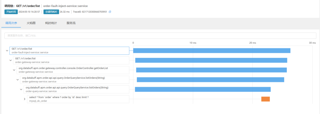This screenshot has width=320, height=114.
Task: Select the order-gateway-service OrderQueryService.listOrders span
Action: pos(74,80)
